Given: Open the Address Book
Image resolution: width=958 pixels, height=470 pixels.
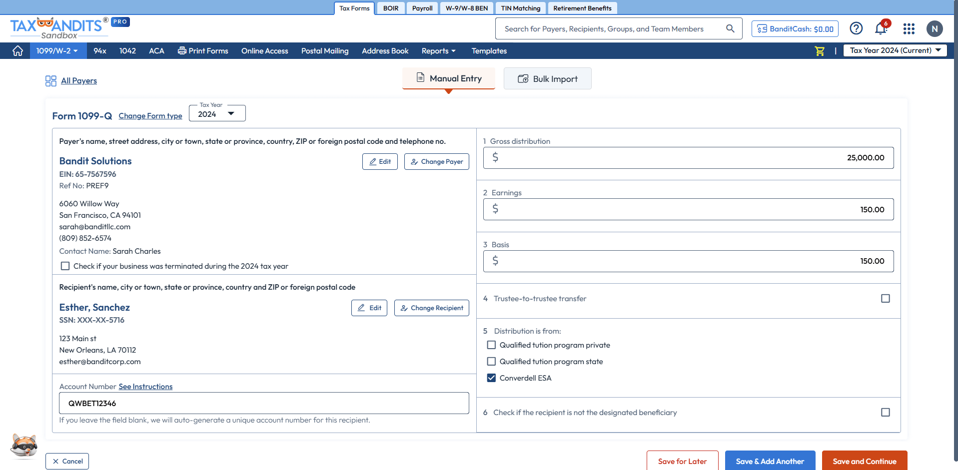Looking at the screenshot, I should [385, 51].
